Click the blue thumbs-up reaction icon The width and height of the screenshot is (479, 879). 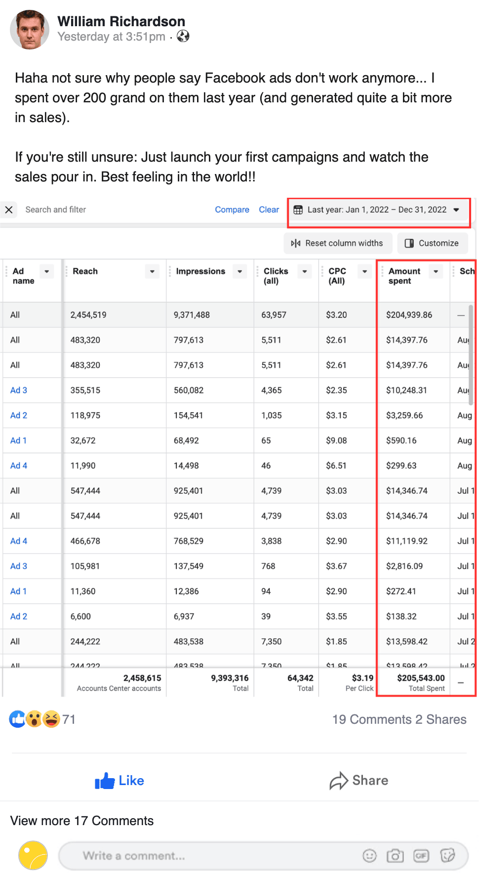(x=17, y=719)
